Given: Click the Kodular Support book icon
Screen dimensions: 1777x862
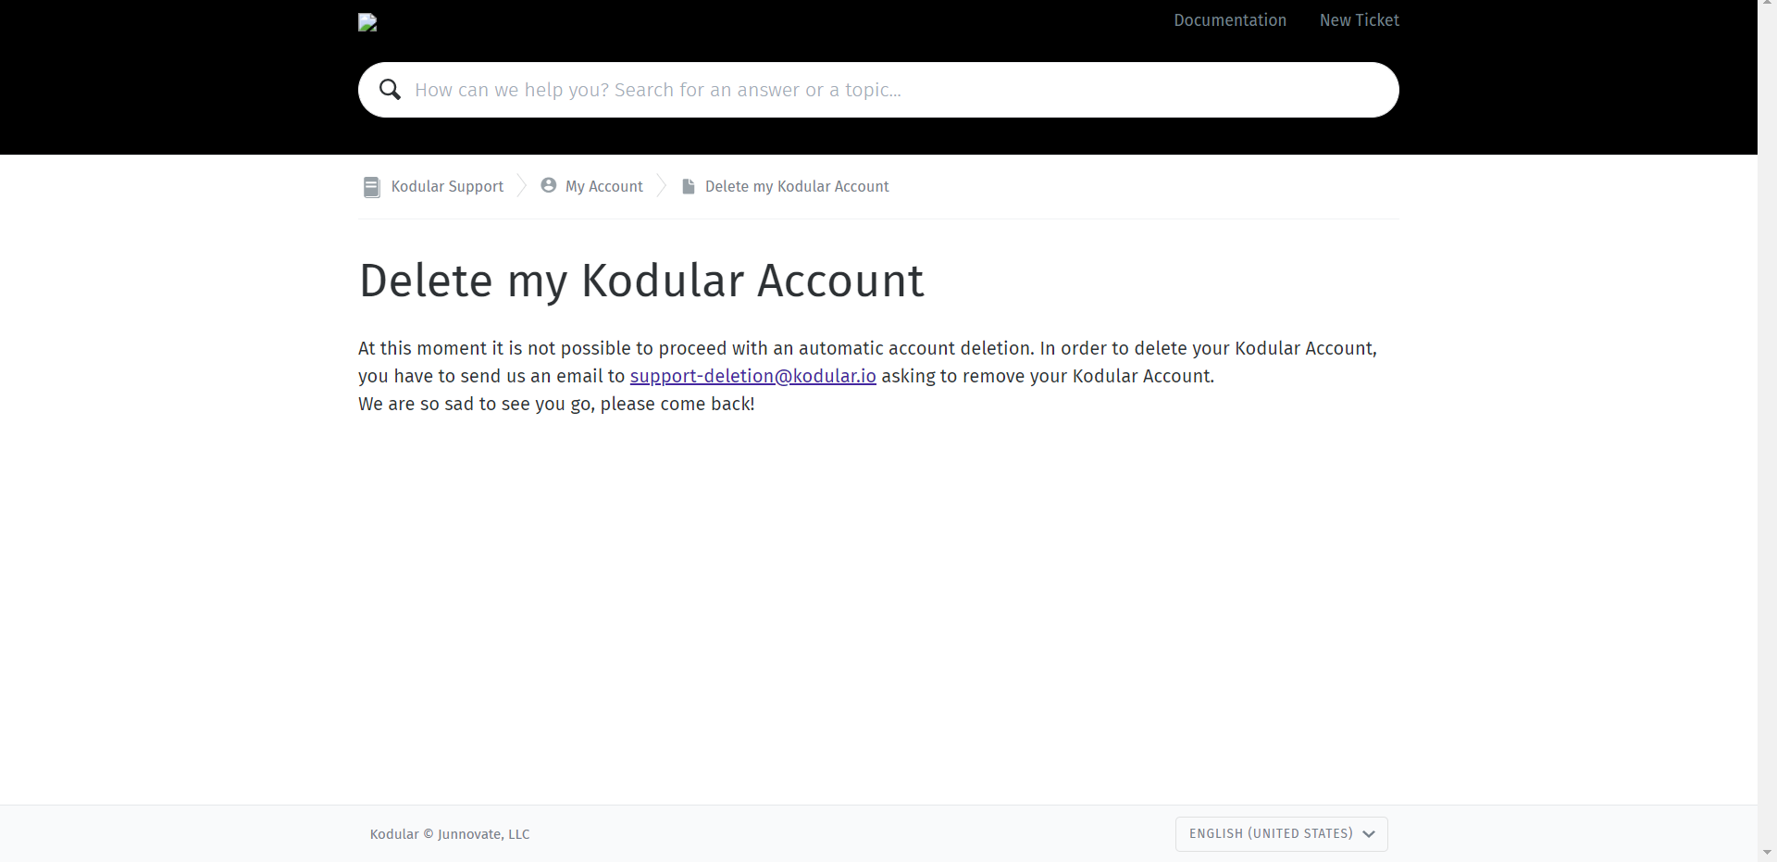Looking at the screenshot, I should tap(371, 187).
